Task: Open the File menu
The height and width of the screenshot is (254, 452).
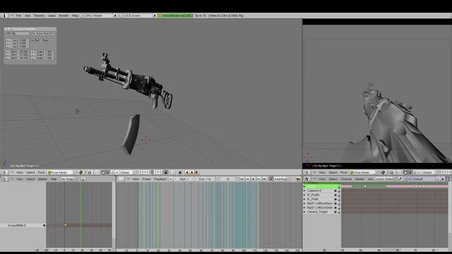Action: coord(18,16)
